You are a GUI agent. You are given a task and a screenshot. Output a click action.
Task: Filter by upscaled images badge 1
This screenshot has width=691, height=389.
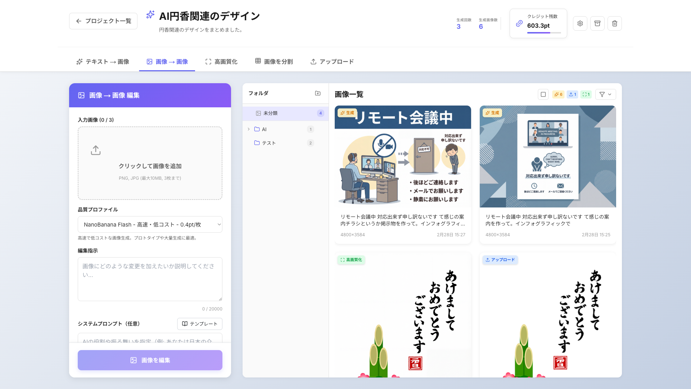coord(586,94)
